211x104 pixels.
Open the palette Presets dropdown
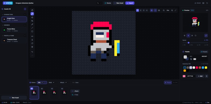pos(204,52)
